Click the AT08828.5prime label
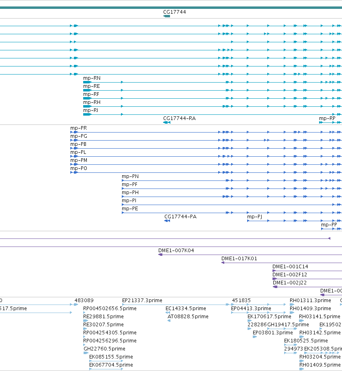The height and width of the screenshot is (371, 342). [x=188, y=316]
